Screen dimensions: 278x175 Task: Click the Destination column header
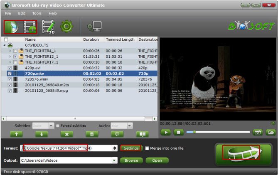(x=148, y=39)
